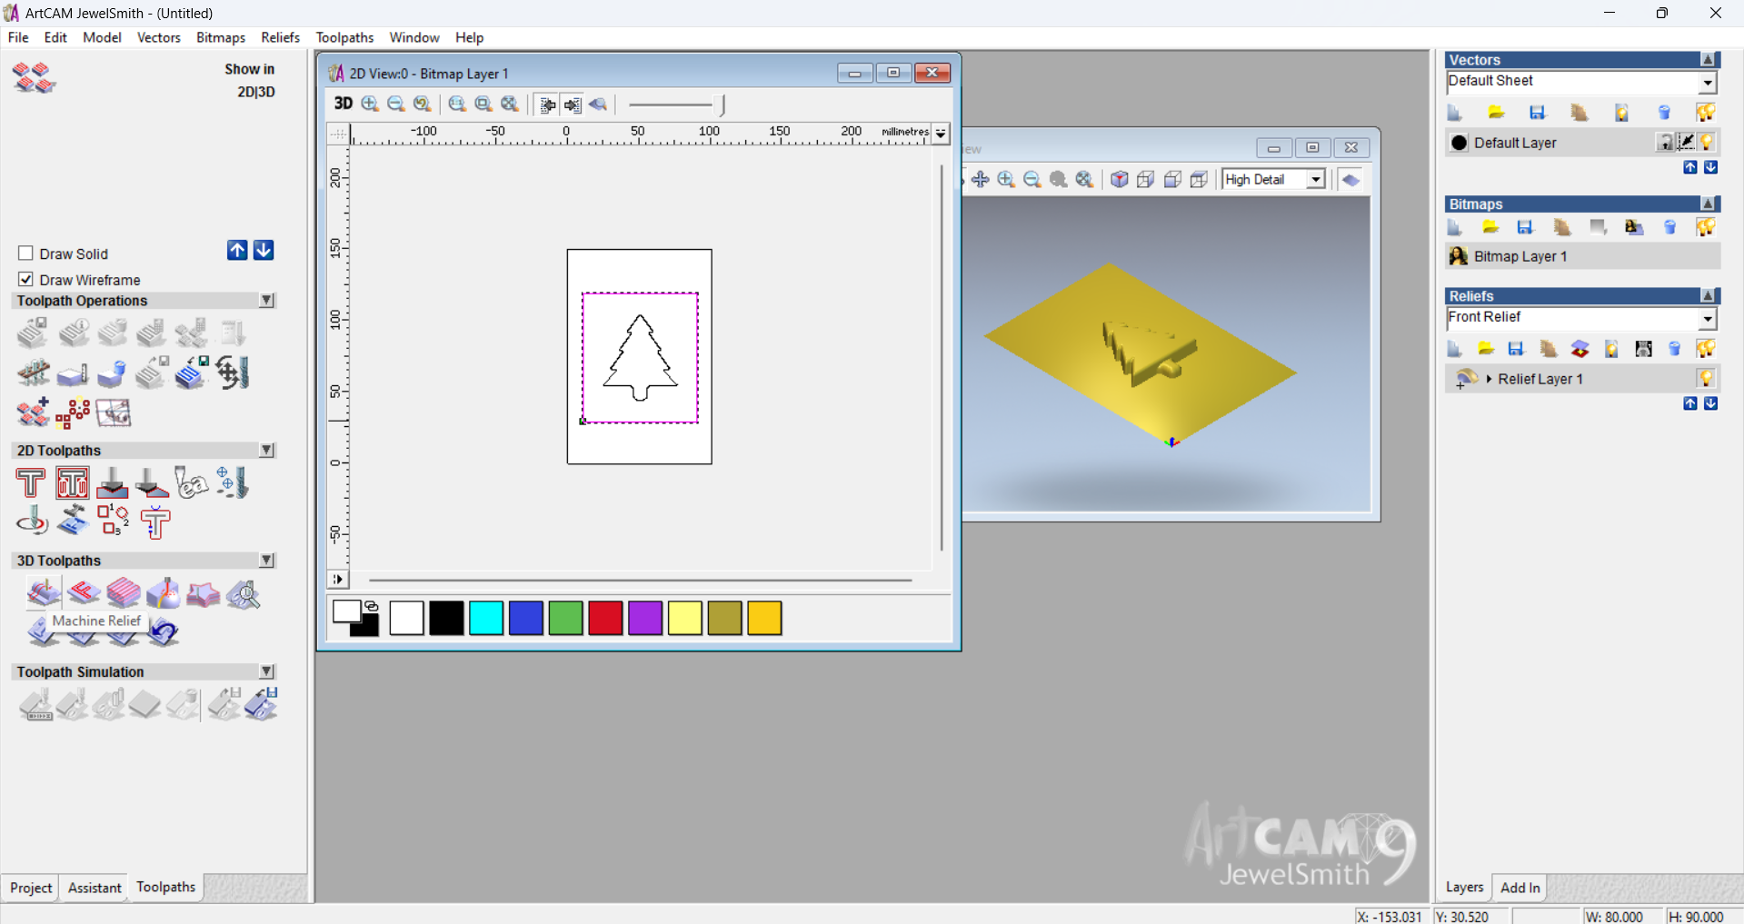1744x924 pixels.
Task: Toggle all relief layers visibility double bulbs
Action: point(1706,349)
